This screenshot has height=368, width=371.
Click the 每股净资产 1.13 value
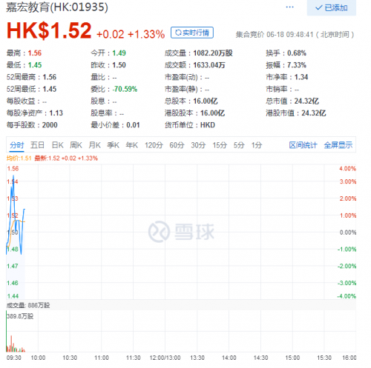(x=56, y=113)
